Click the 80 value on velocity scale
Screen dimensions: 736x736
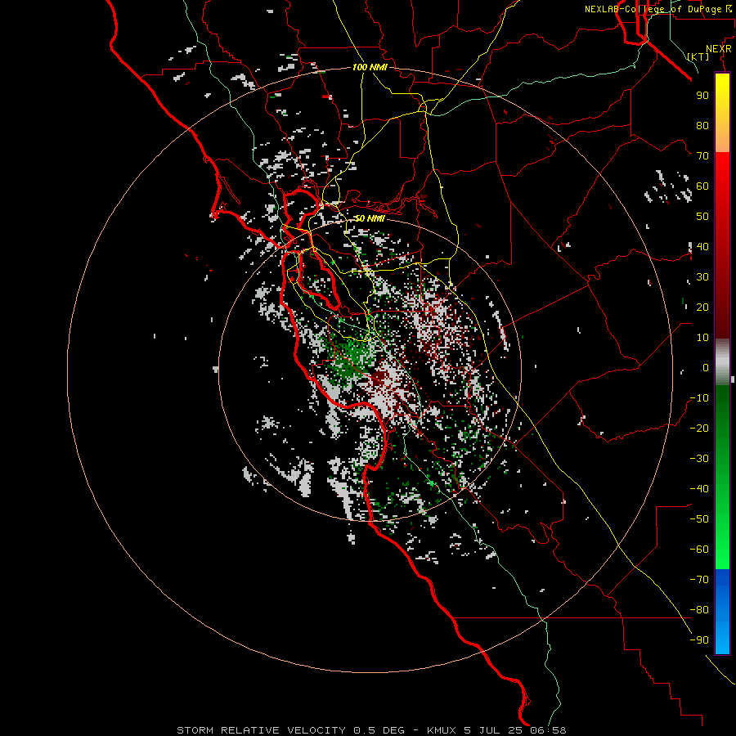click(702, 126)
